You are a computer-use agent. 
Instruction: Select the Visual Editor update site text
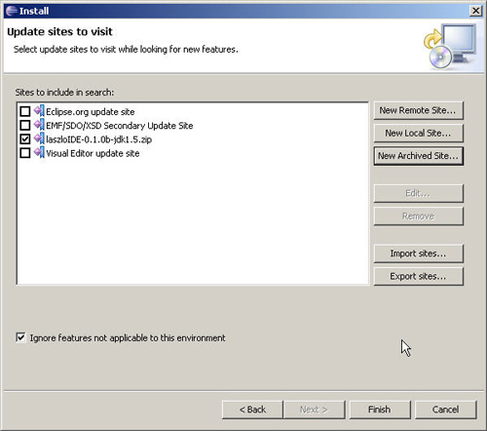[x=93, y=153]
